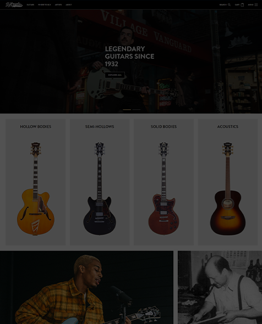Open the Where to Buy nav item
The image size is (262, 324).
pos(45,4)
